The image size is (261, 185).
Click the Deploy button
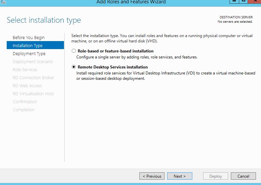click(215, 176)
